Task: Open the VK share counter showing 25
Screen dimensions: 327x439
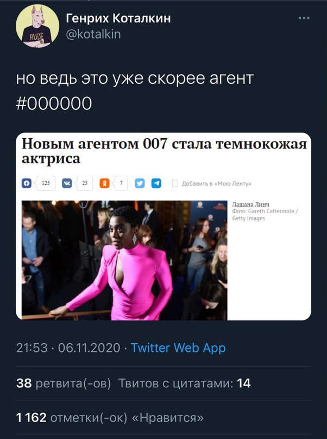Action: (85, 183)
